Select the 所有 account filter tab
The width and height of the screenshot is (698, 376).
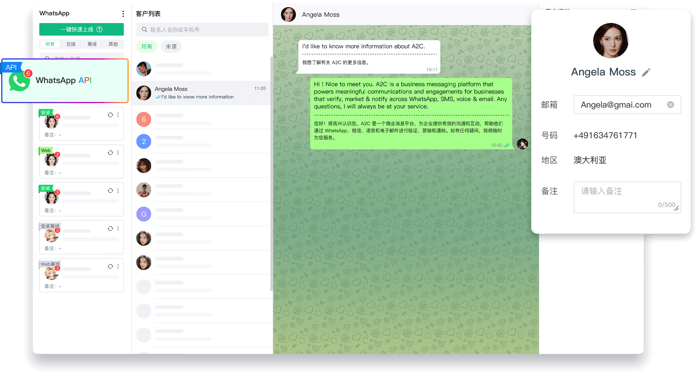[x=50, y=44]
